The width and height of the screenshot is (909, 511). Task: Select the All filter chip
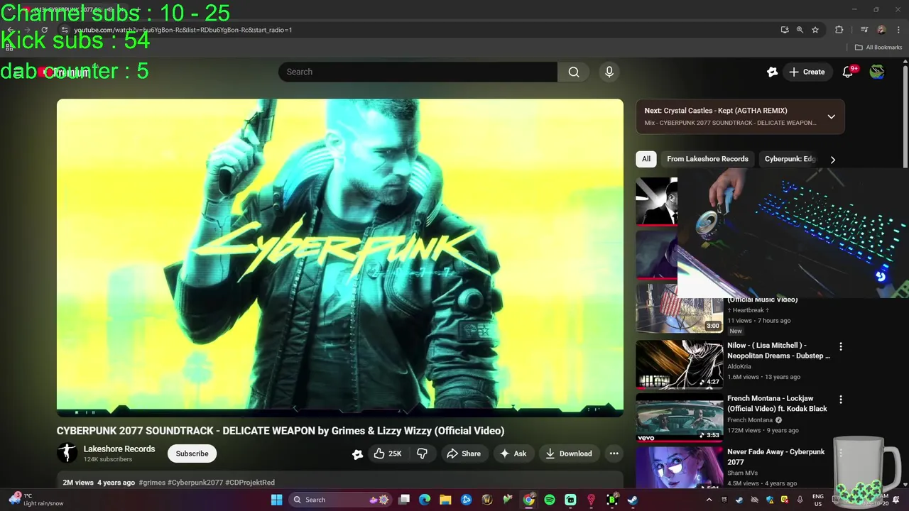pyautogui.click(x=646, y=159)
